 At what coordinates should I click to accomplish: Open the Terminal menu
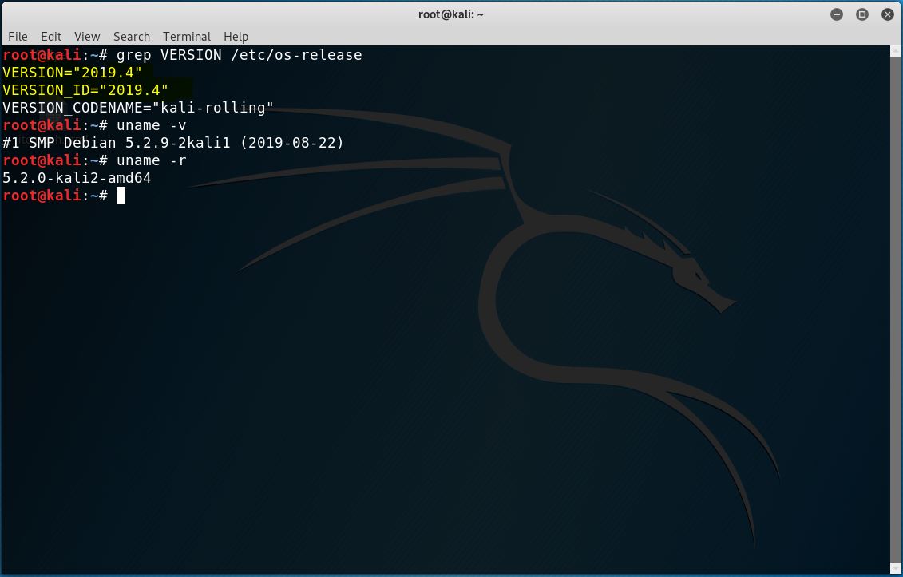coord(187,36)
